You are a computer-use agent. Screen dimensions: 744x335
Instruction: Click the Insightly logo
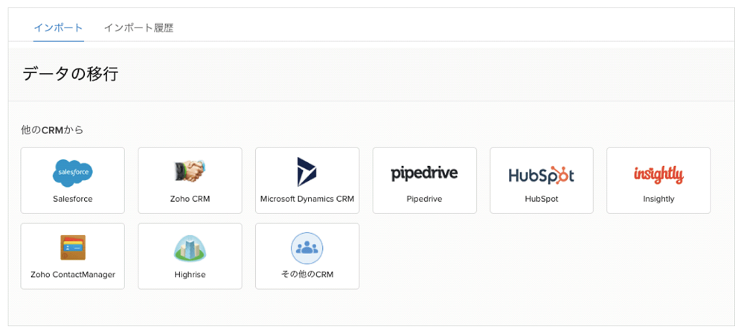click(658, 175)
